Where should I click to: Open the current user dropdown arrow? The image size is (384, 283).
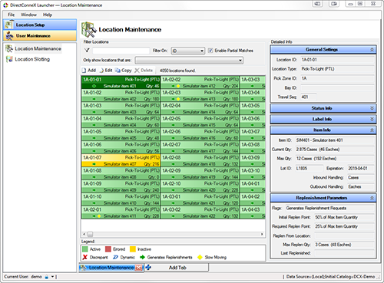(x=52, y=277)
